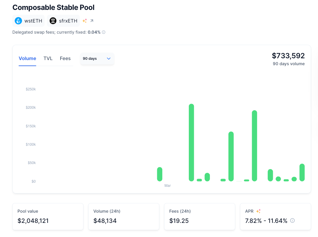
Task: Click the Mar label on x-axis
Action: [x=167, y=185]
